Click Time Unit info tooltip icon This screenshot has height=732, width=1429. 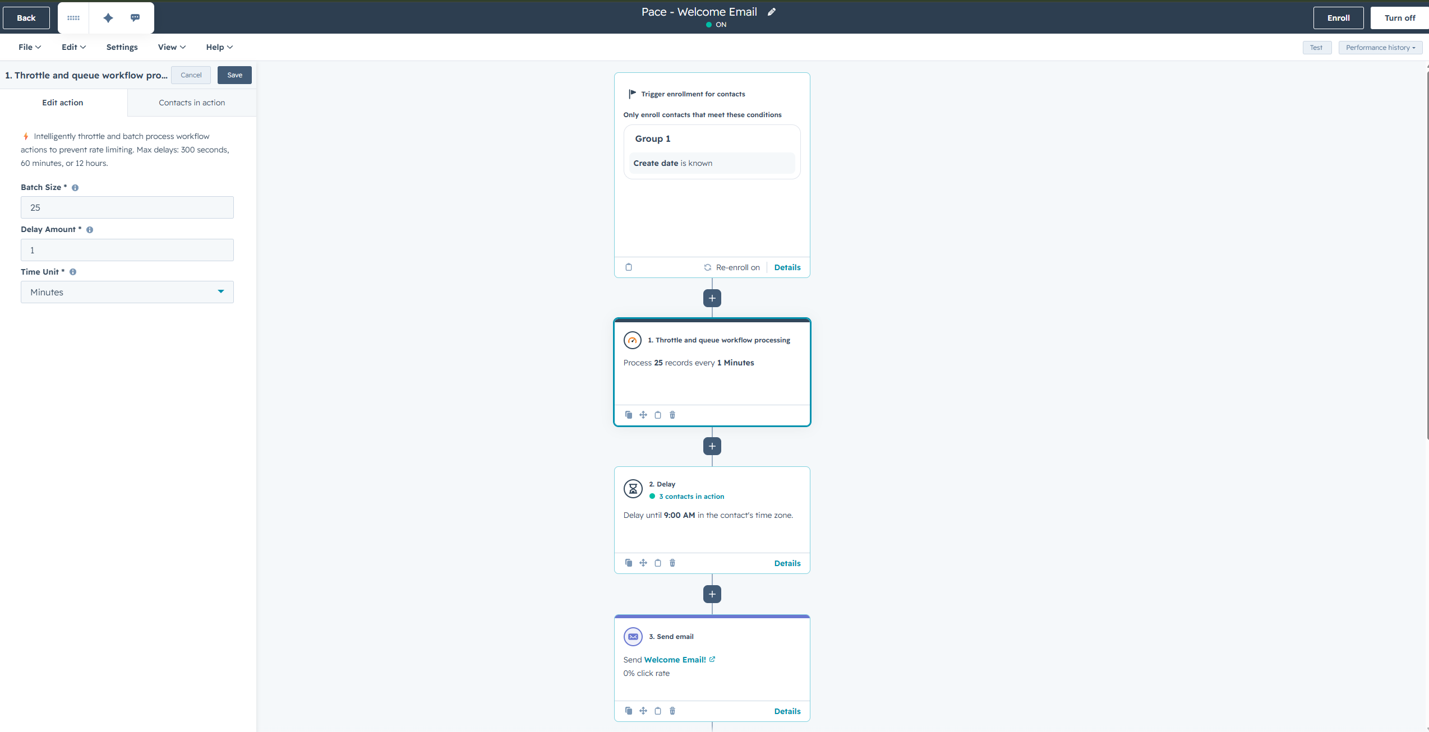pos(73,272)
